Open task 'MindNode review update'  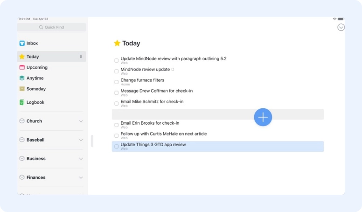(145, 70)
